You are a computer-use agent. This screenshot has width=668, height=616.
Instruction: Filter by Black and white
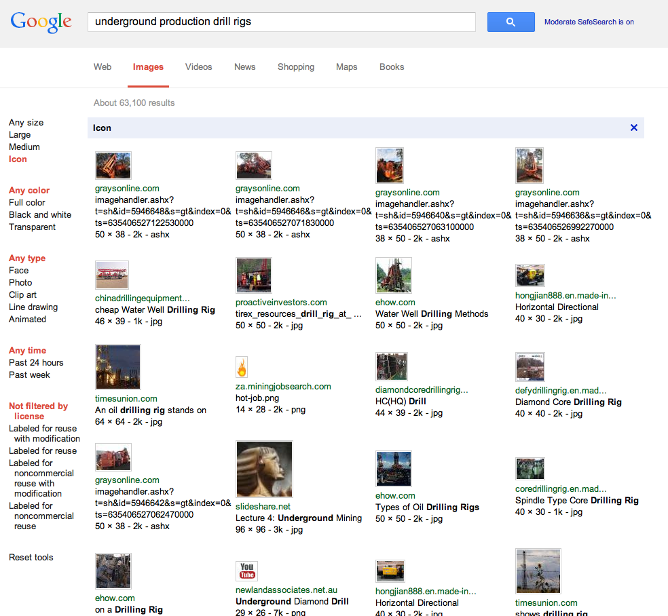pos(40,215)
